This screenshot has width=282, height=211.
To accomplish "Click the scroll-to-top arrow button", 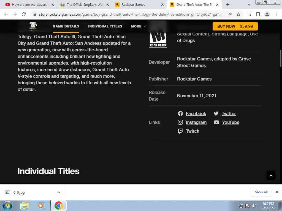I will pos(271,176).
